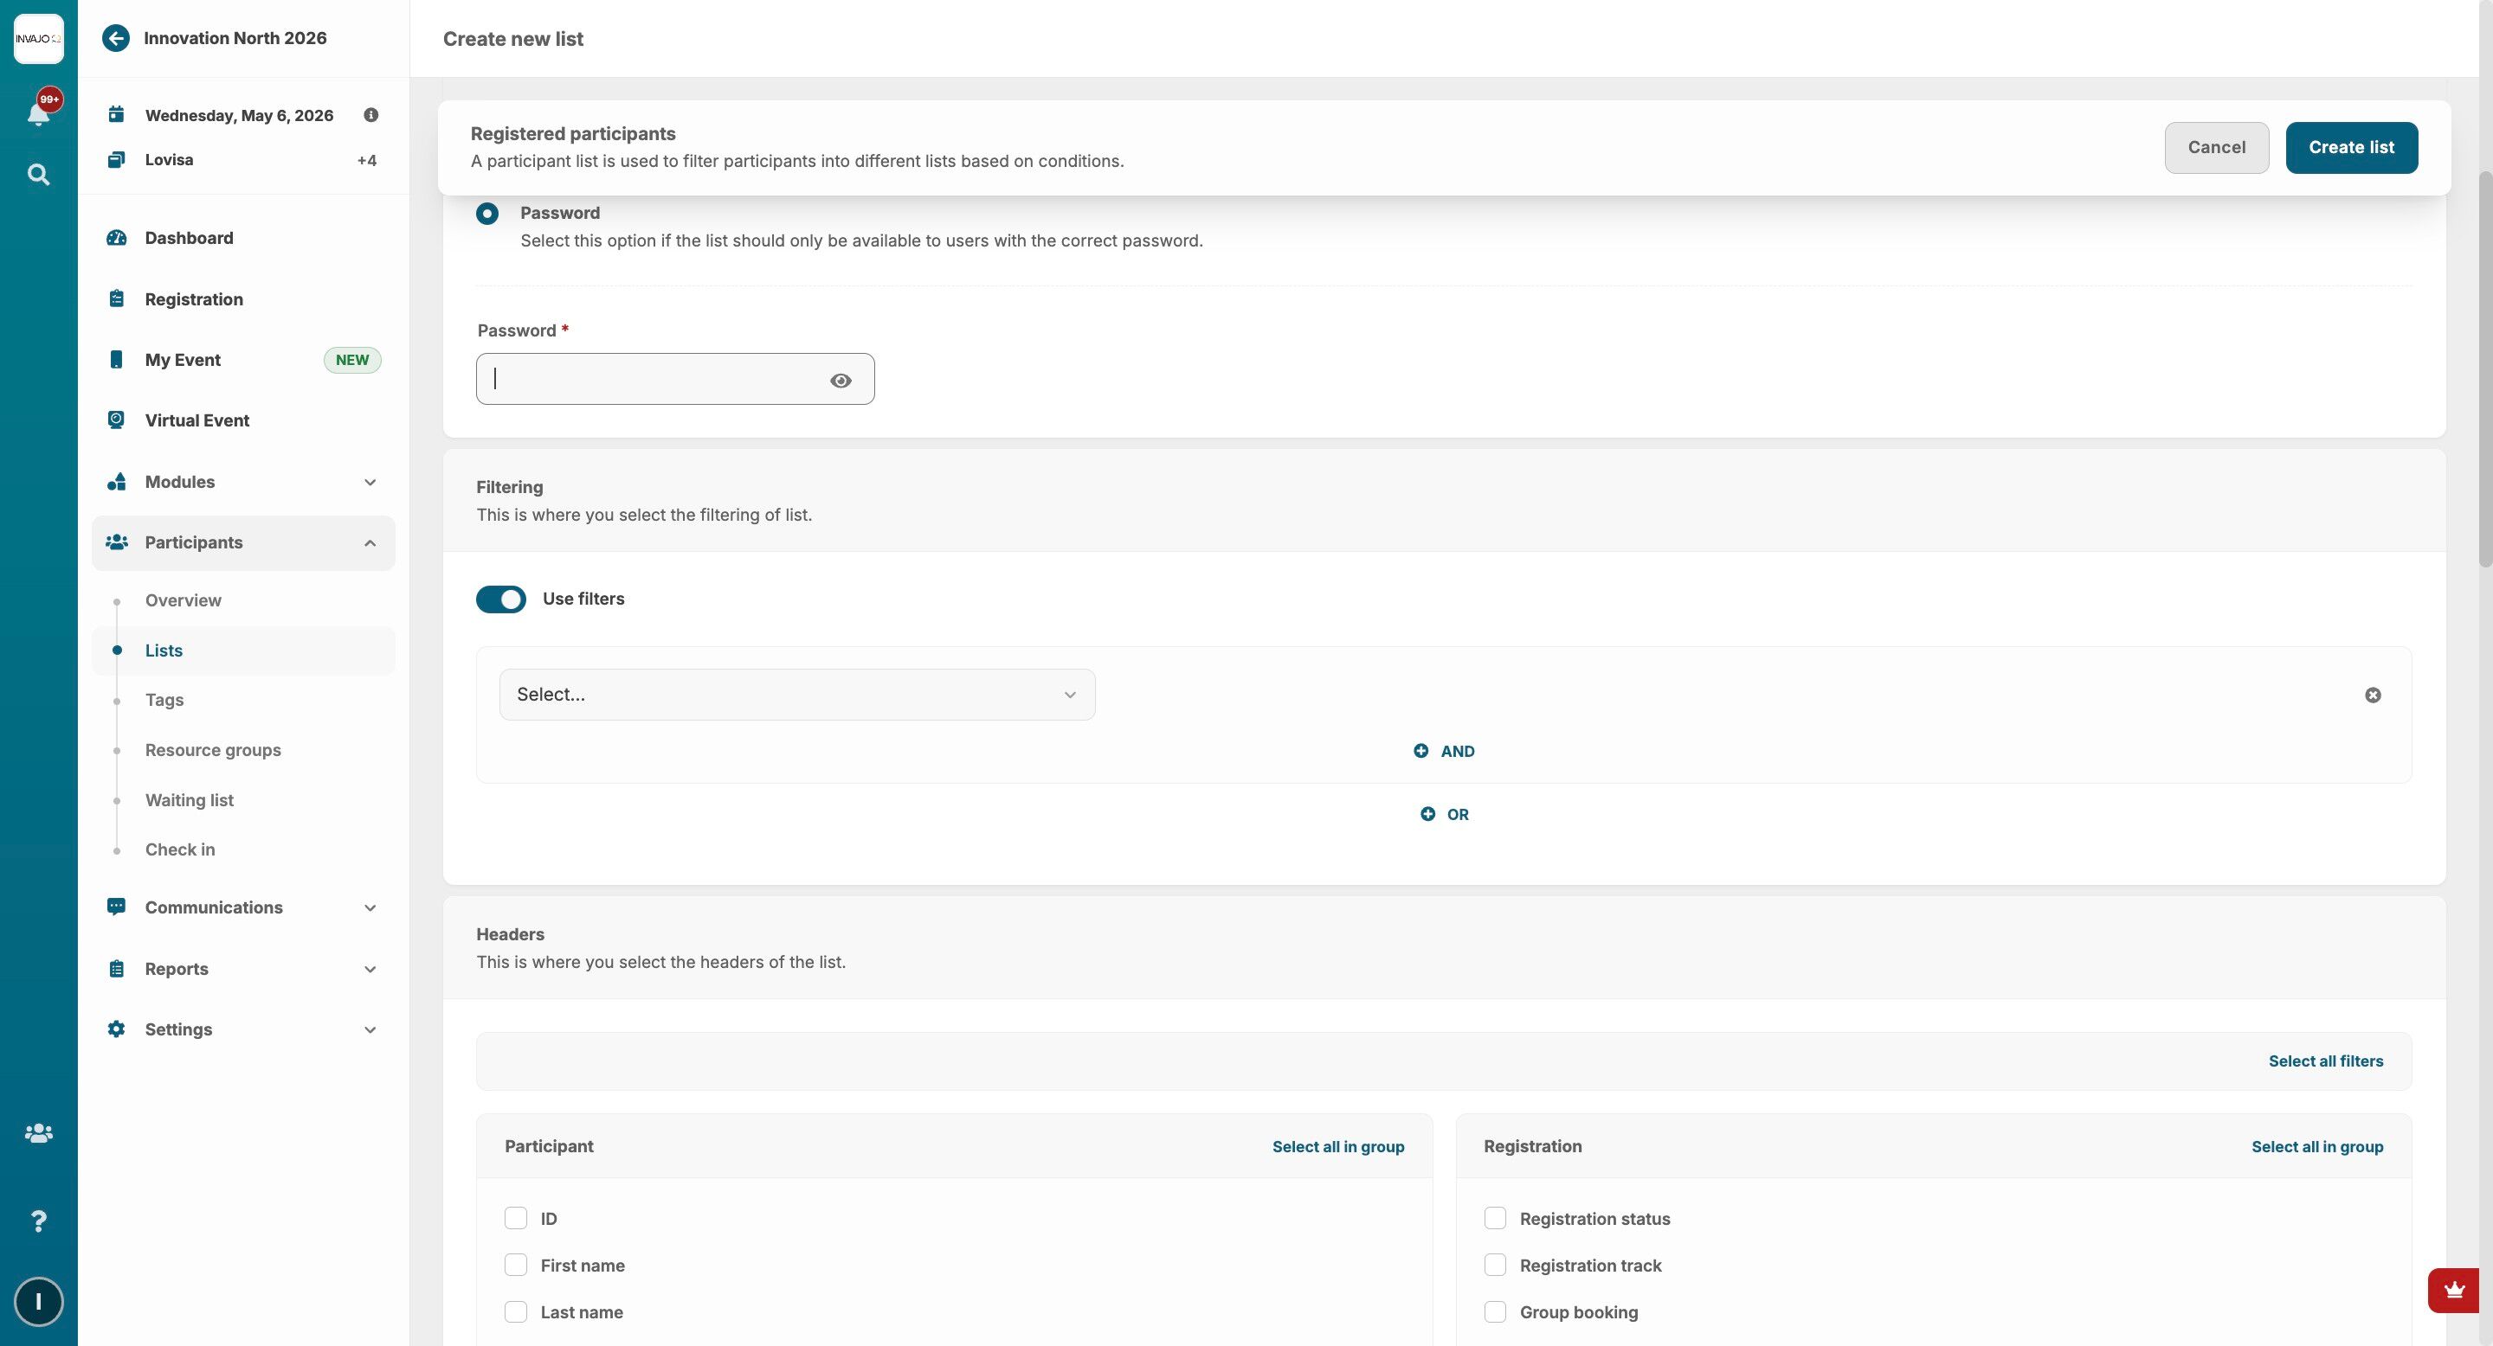
Task: Remove the filter row with the X icon
Action: tap(2372, 695)
